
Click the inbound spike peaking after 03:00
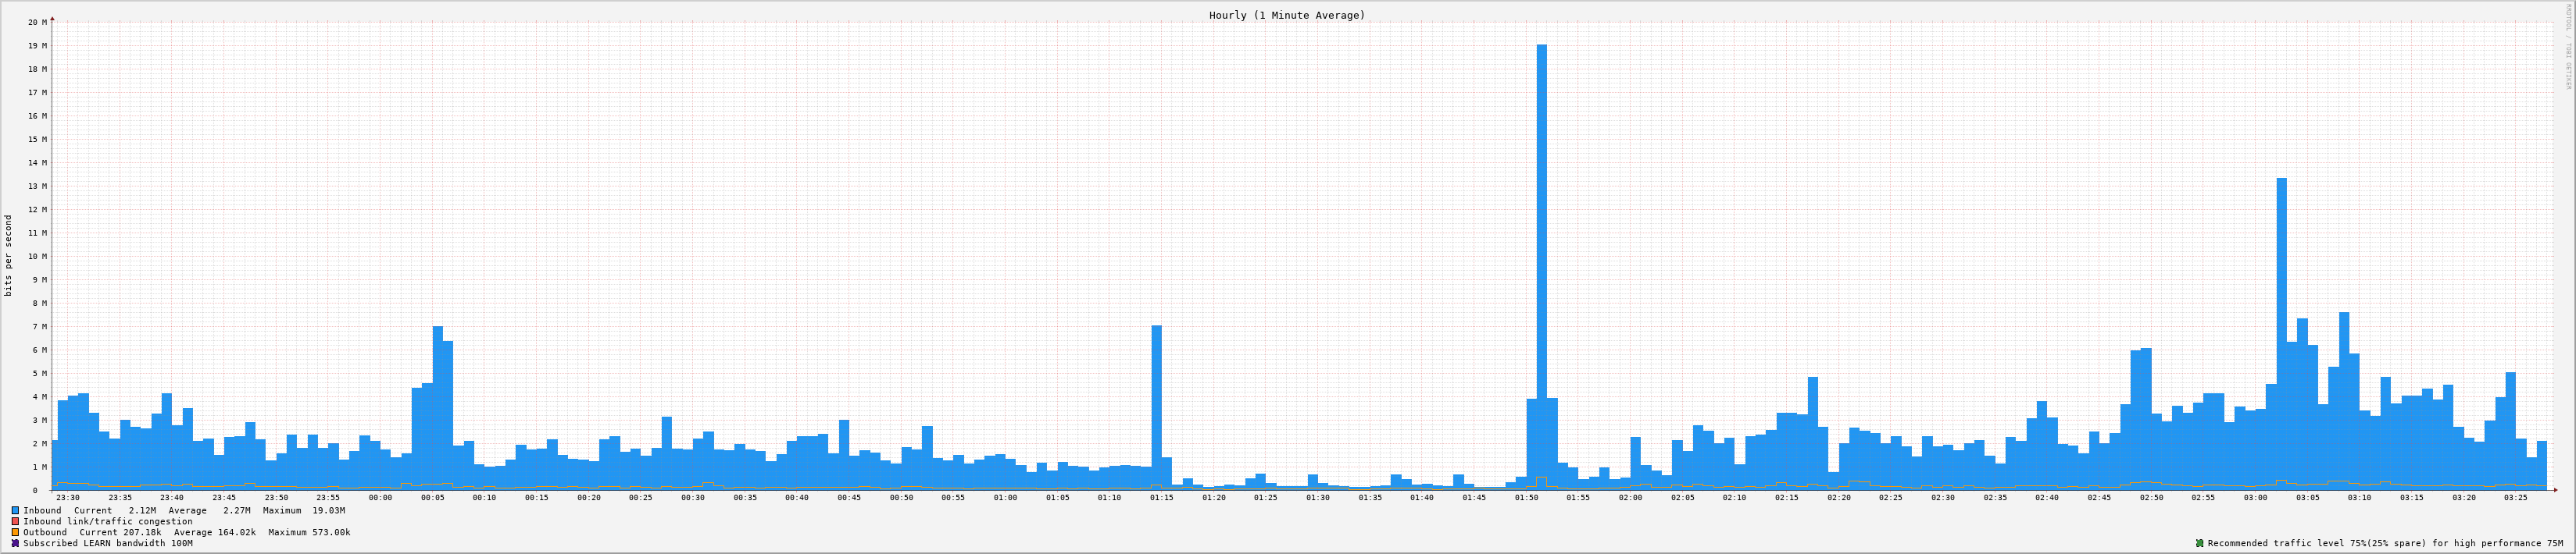click(x=2281, y=329)
